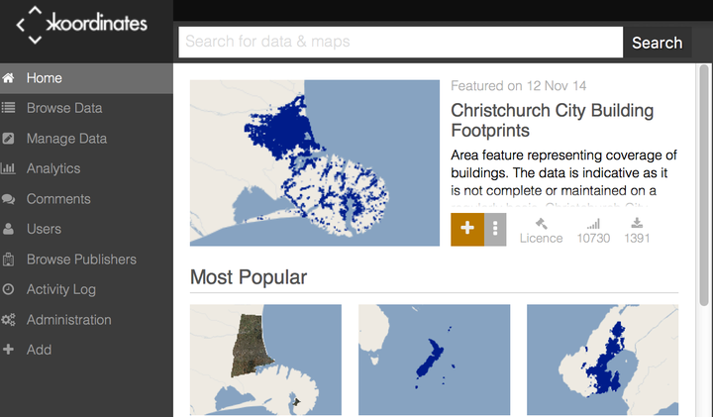Click the Koordinates logo
The width and height of the screenshot is (713, 417).
pyautogui.click(x=81, y=25)
